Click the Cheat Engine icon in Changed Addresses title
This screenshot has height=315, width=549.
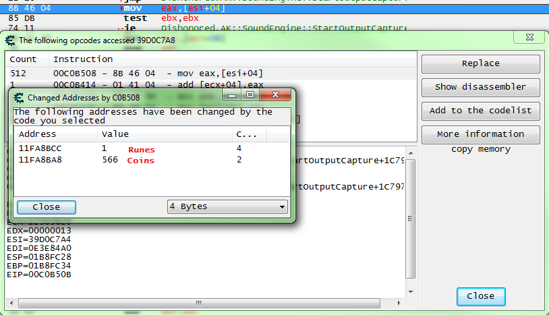(19, 98)
